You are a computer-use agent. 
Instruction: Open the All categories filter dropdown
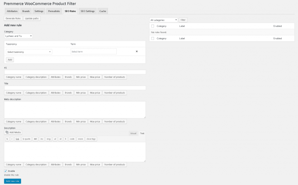[164, 20]
